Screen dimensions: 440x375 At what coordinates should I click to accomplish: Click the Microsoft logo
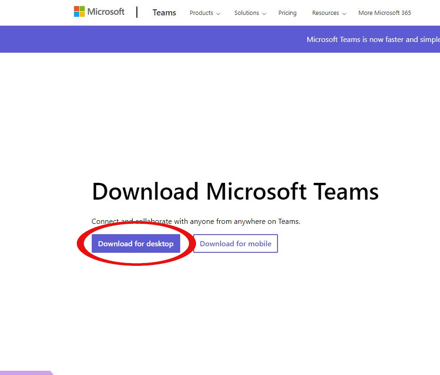pos(99,12)
